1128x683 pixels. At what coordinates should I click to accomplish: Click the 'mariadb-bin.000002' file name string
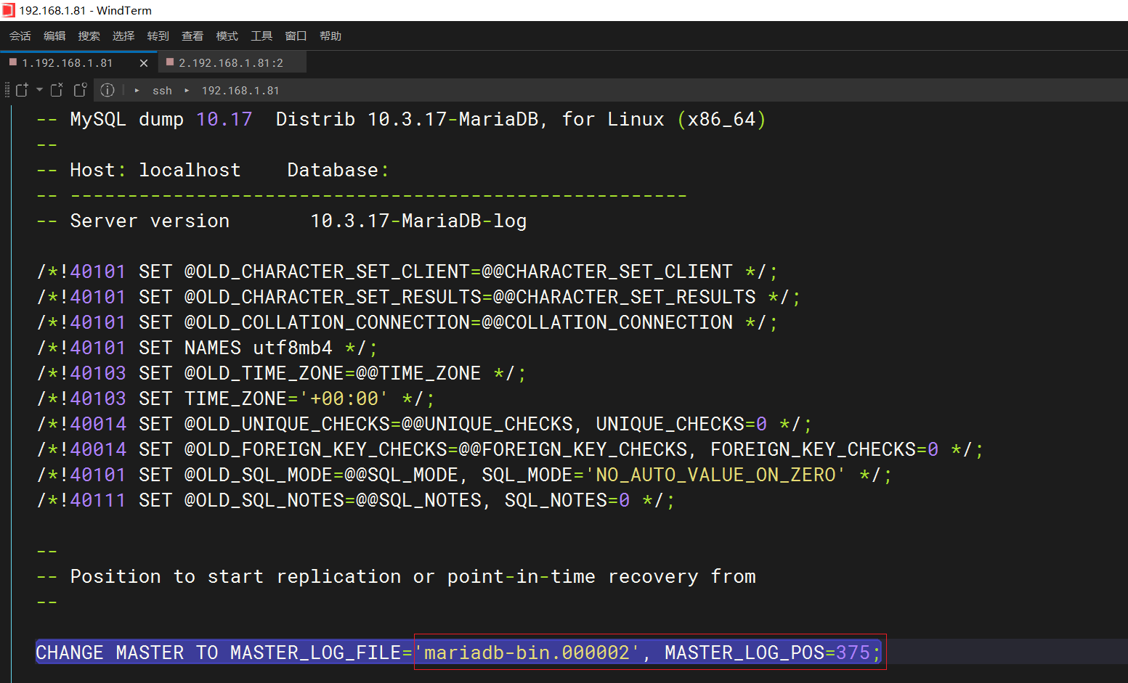(x=527, y=653)
